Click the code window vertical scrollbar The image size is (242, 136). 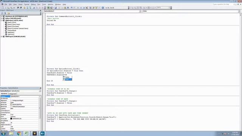240,72
